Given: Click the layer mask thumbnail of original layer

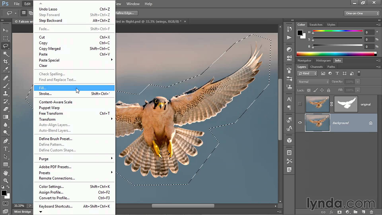Looking at the screenshot, I should coord(346,104).
